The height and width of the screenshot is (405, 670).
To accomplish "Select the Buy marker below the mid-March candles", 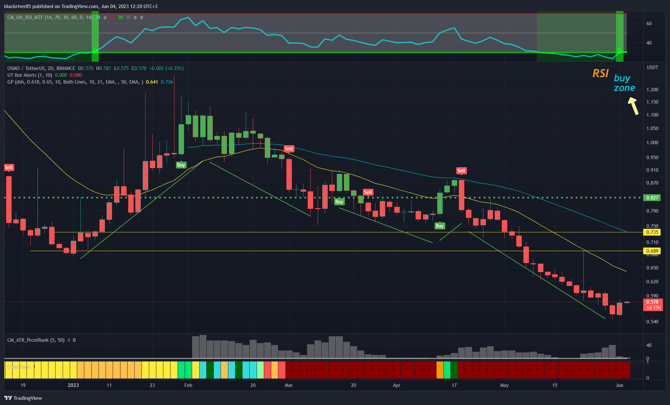I will [x=339, y=202].
